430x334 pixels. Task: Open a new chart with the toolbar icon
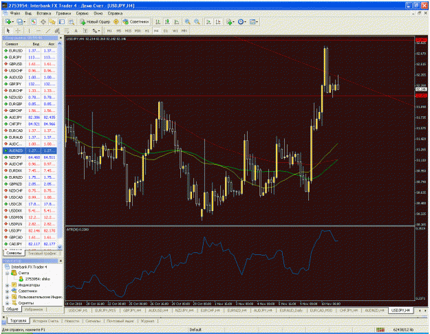tap(9, 21)
